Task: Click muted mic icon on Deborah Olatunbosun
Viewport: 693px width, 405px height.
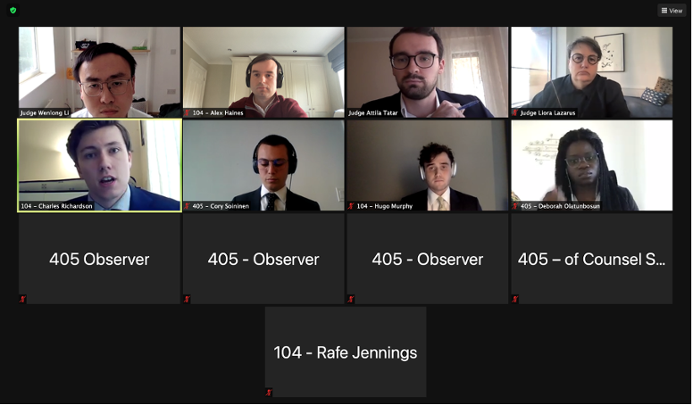Action: [515, 206]
